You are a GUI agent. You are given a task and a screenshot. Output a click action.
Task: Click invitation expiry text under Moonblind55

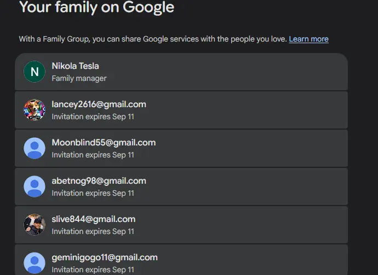93,155
